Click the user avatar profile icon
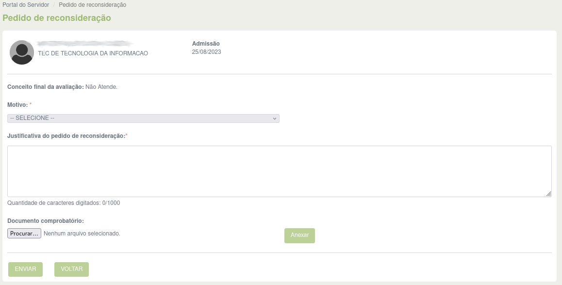This screenshot has height=285, width=562. point(22,52)
